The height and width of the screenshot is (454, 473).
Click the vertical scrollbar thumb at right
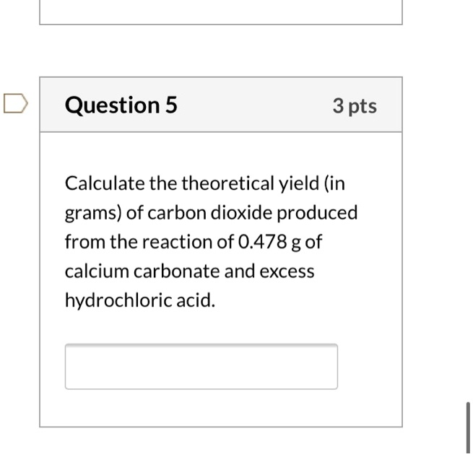[468, 427]
